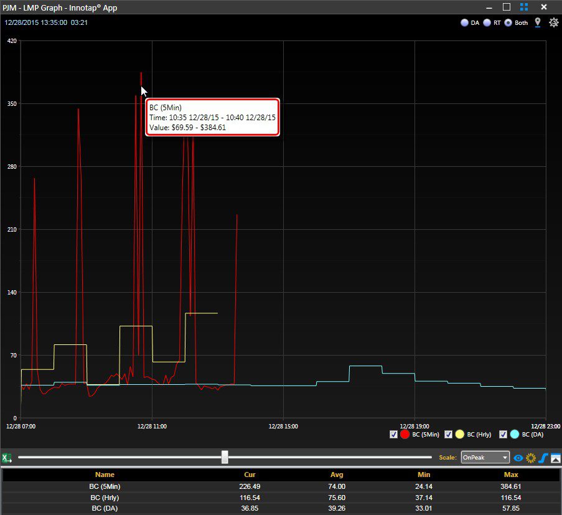
Task: Maximize the LMP Graph window
Action: click(507, 7)
